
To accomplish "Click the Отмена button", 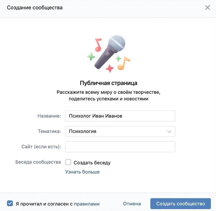I will click(132, 204).
